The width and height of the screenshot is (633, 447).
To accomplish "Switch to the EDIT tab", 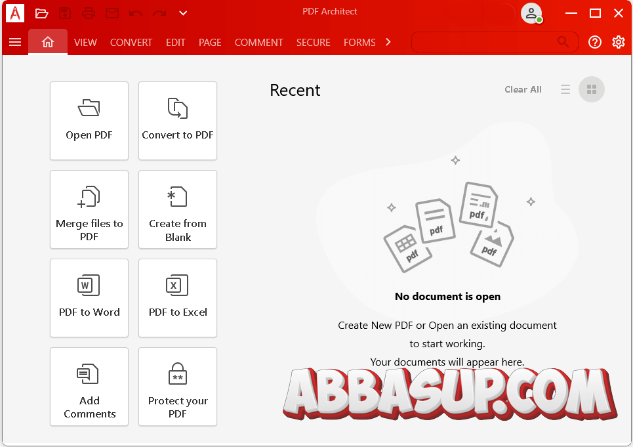I will point(176,43).
